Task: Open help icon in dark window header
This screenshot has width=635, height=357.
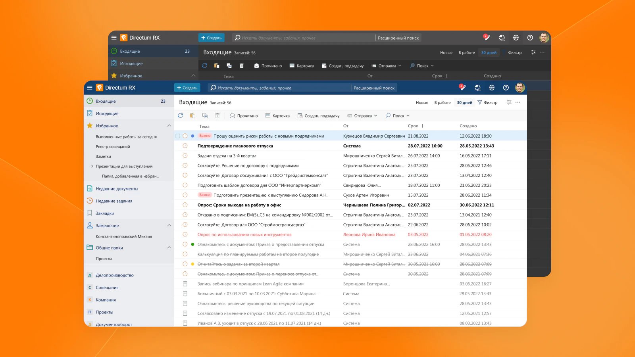Action: (x=530, y=38)
